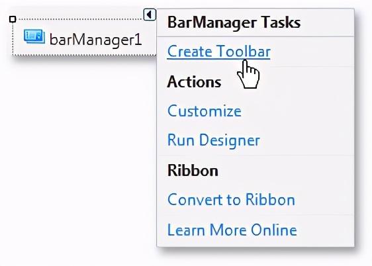Collapse the smart tag arrow button

150,15
